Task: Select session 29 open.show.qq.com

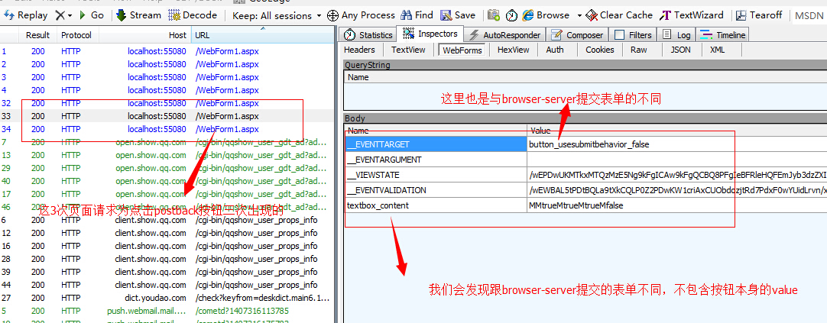Action: (x=166, y=168)
